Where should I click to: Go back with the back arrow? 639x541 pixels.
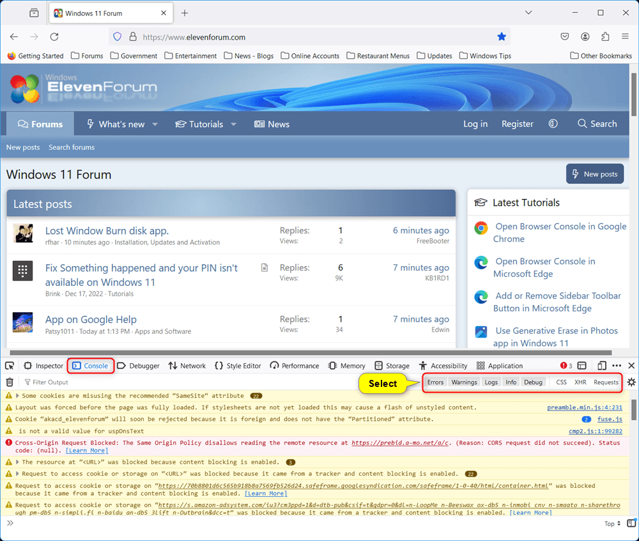pyautogui.click(x=14, y=36)
